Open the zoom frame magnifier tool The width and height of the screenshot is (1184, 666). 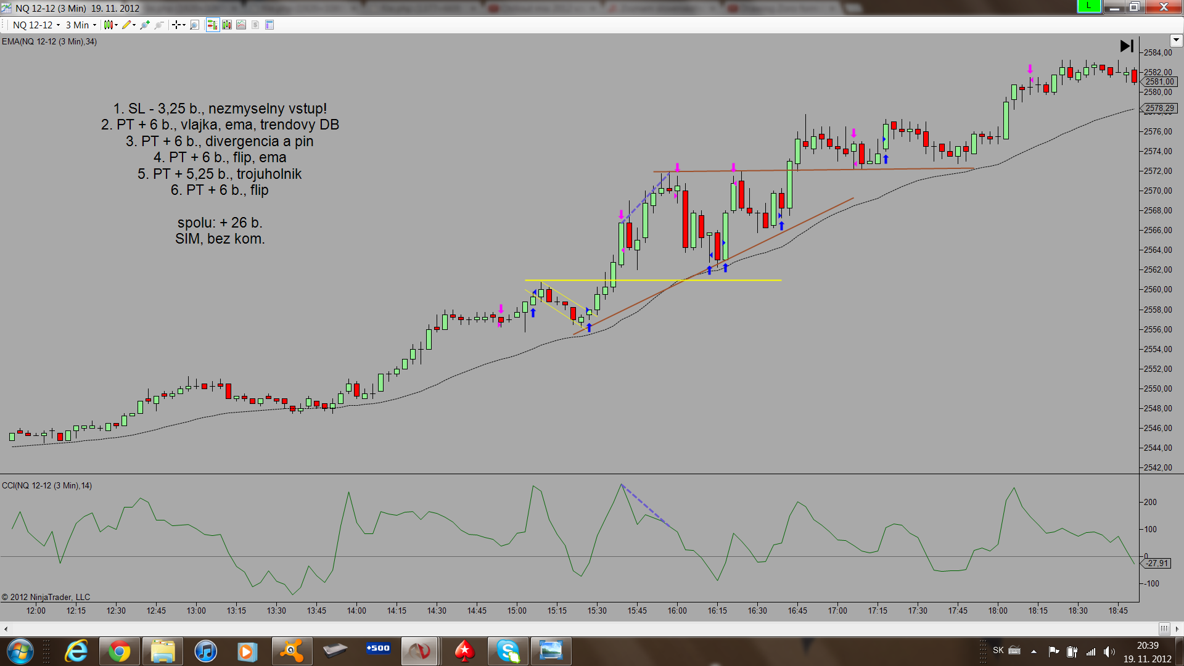tap(195, 25)
